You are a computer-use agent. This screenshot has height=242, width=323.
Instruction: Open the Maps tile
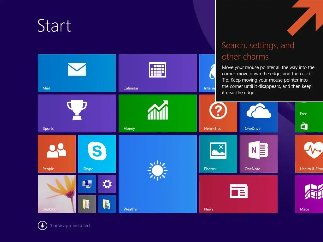[x=309, y=194]
